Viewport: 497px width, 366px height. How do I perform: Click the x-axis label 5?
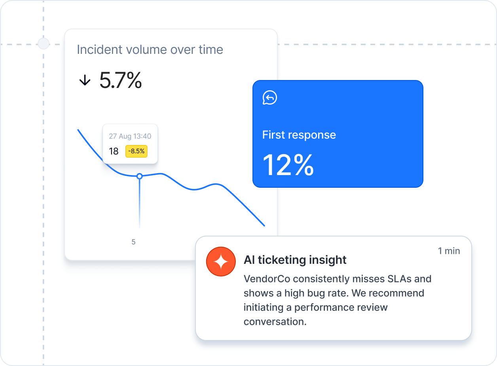pos(133,242)
